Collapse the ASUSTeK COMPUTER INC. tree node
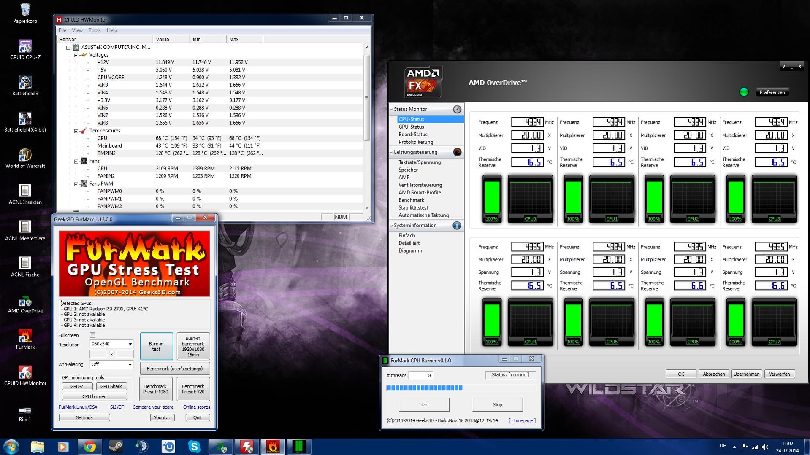The image size is (810, 455). [x=68, y=47]
